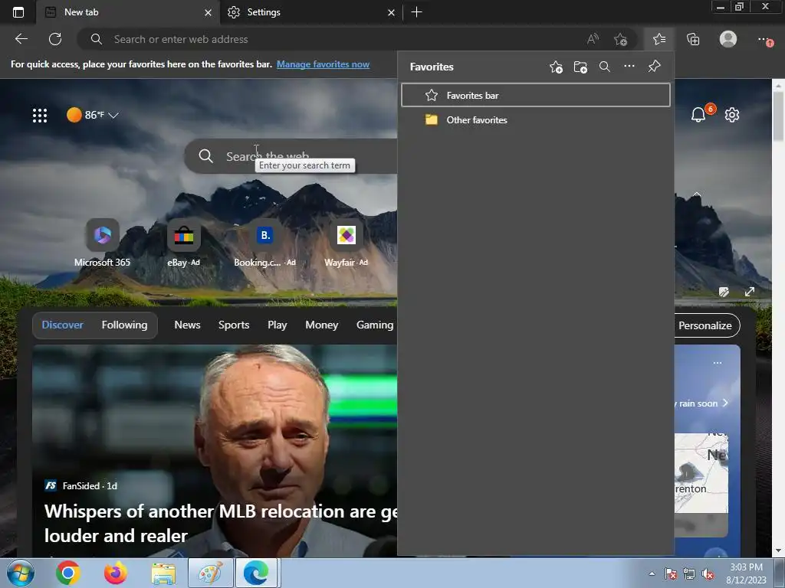Image resolution: width=785 pixels, height=588 pixels.
Task: Open the News category
Action: (187, 325)
